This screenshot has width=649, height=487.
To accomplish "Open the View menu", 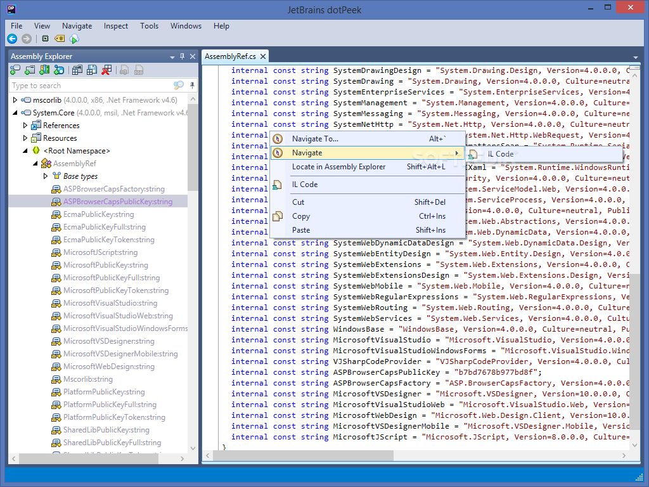I will point(42,25).
